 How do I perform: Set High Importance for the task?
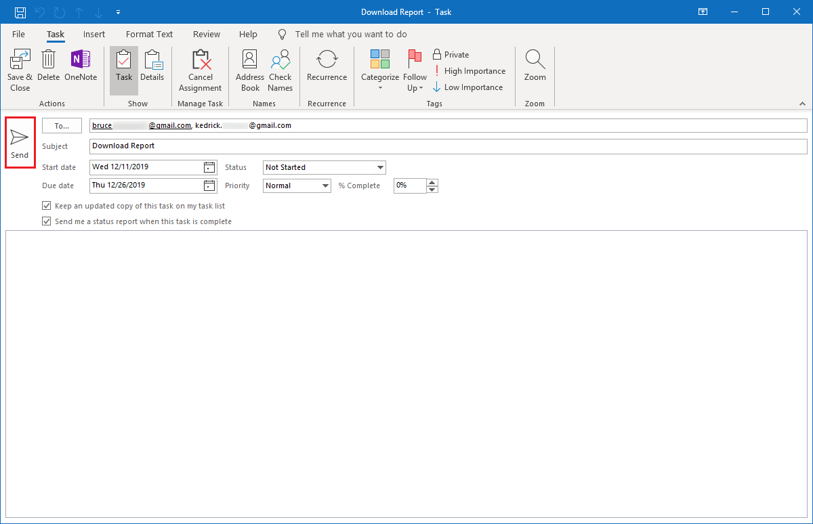pyautogui.click(x=469, y=71)
